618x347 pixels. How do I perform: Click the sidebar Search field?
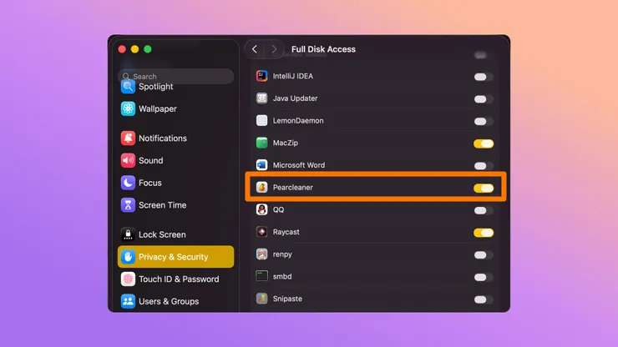pos(175,76)
